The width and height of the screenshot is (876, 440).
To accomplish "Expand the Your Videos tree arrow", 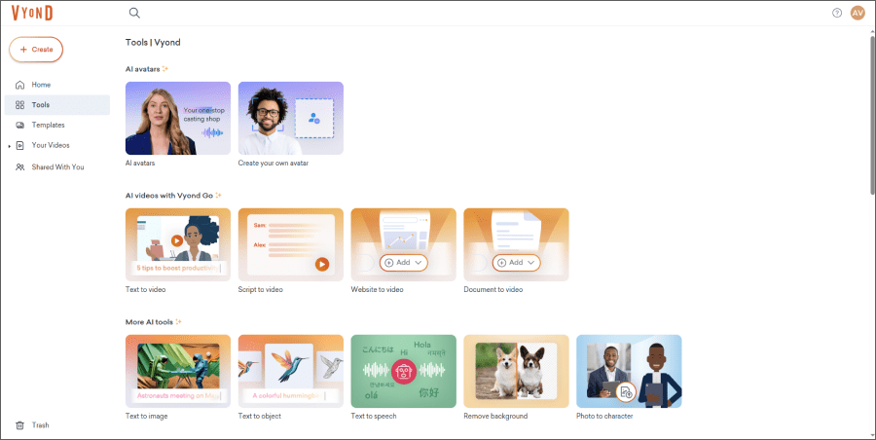I will 9,146.
